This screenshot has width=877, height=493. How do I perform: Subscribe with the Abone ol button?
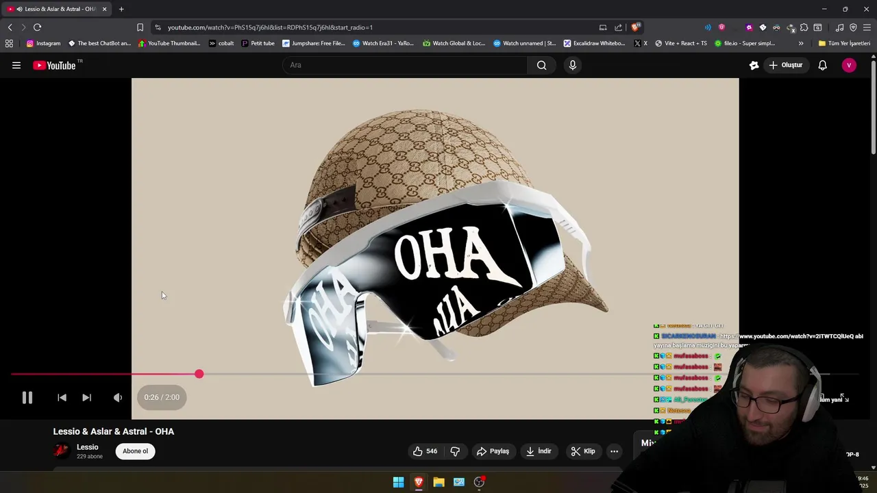pos(135,451)
